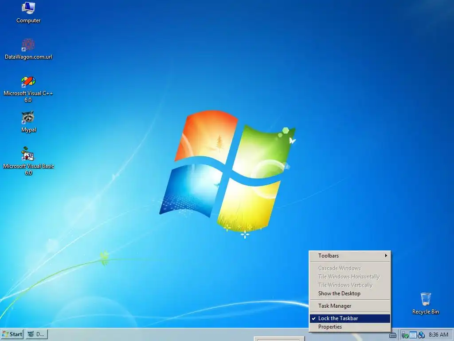Activate the Mypal taskbar button

click(x=36, y=334)
